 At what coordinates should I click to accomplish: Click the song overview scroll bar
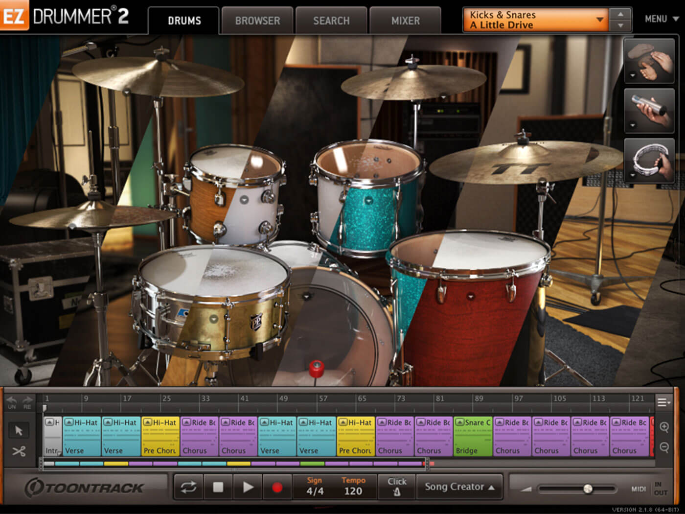point(234,463)
